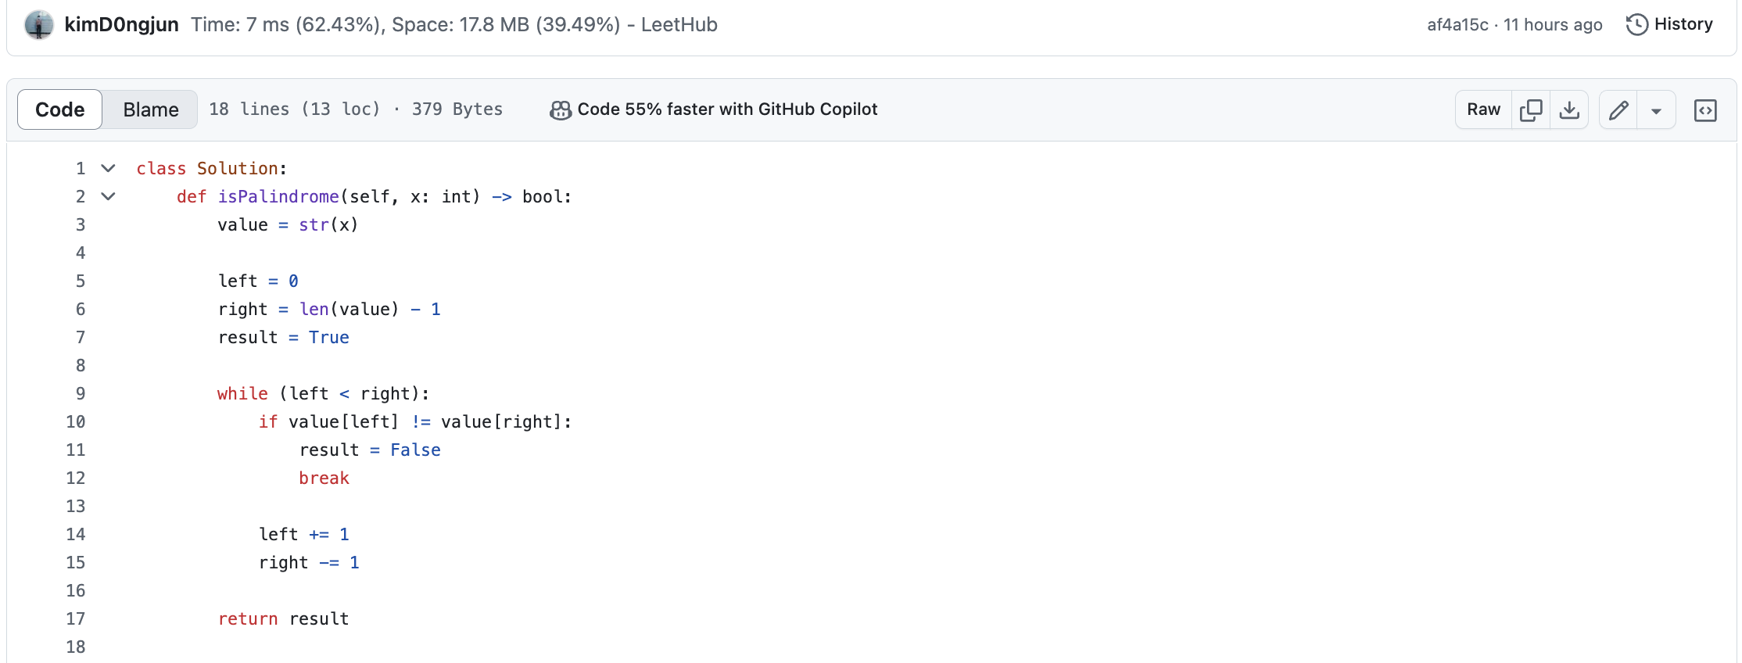View the Raw file
The image size is (1742, 663).
tap(1483, 110)
